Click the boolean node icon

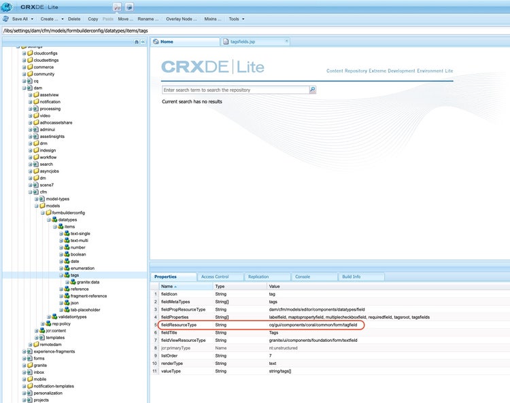pyautogui.click(x=67, y=254)
